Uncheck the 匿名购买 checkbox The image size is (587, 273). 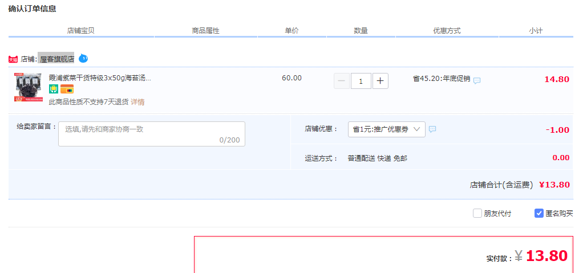tap(539, 214)
